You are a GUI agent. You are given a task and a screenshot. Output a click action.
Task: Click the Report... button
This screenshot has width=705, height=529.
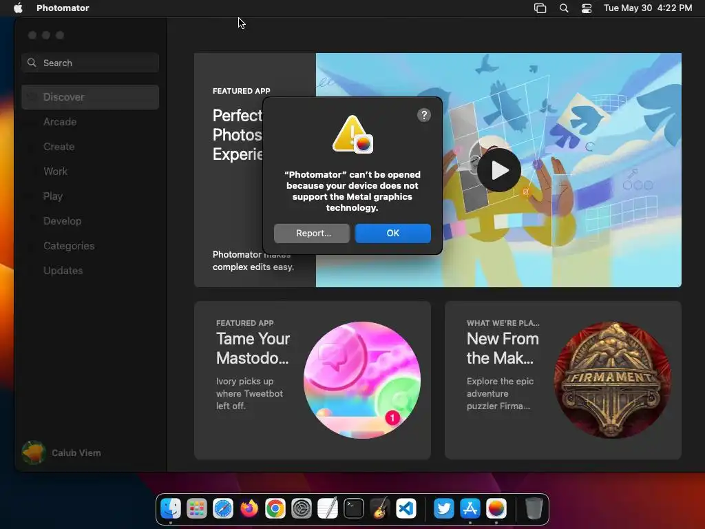coord(312,233)
